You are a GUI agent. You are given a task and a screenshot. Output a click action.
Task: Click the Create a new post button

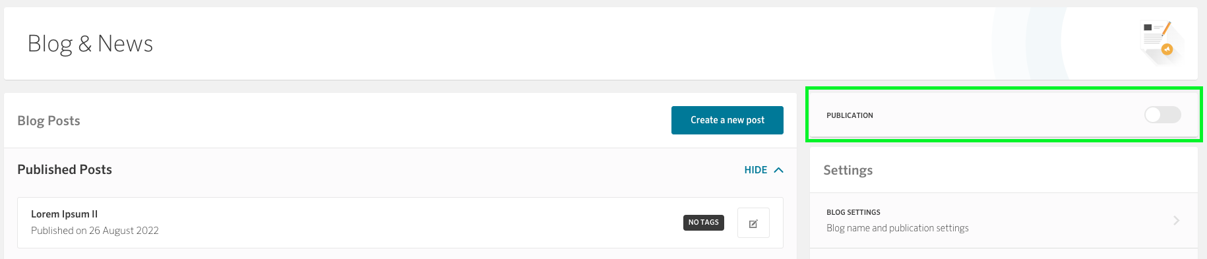tap(727, 120)
